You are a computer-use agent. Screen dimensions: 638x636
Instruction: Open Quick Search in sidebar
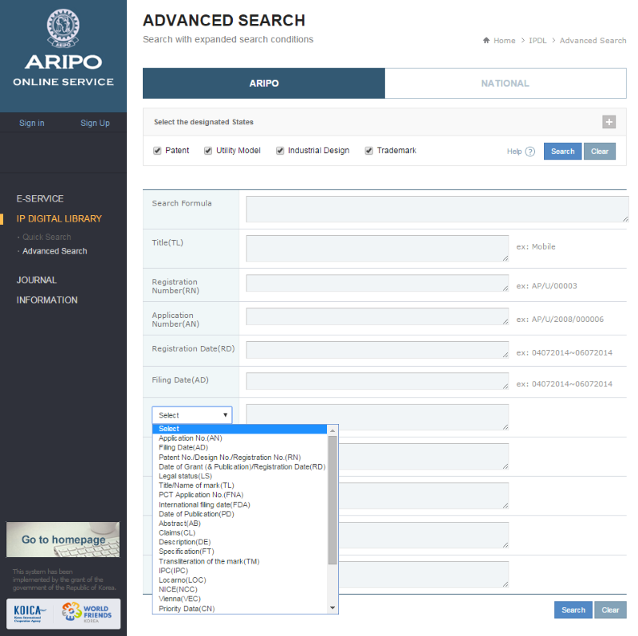[46, 237]
